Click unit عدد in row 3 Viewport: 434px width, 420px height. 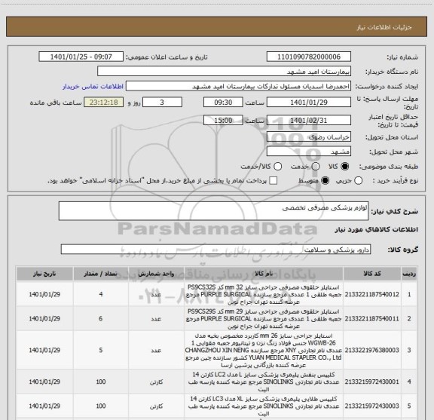point(156,351)
